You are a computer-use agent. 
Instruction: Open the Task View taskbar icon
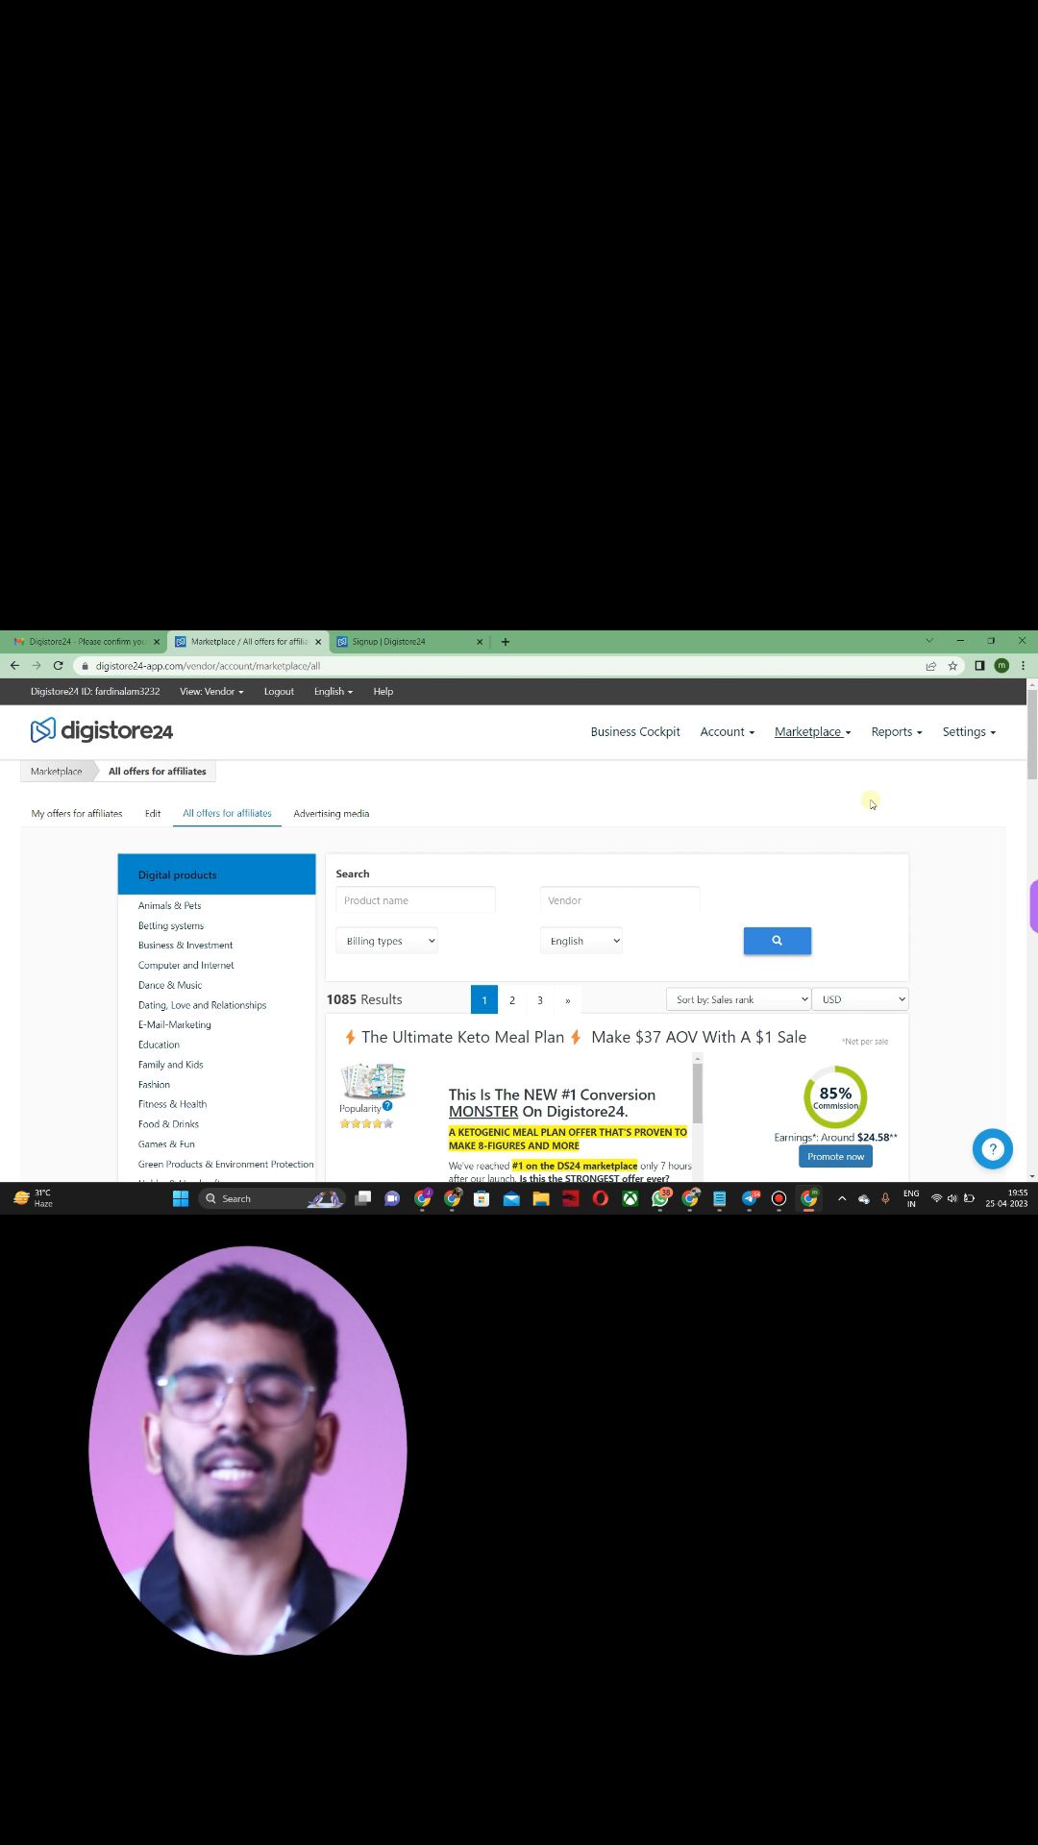(x=362, y=1198)
